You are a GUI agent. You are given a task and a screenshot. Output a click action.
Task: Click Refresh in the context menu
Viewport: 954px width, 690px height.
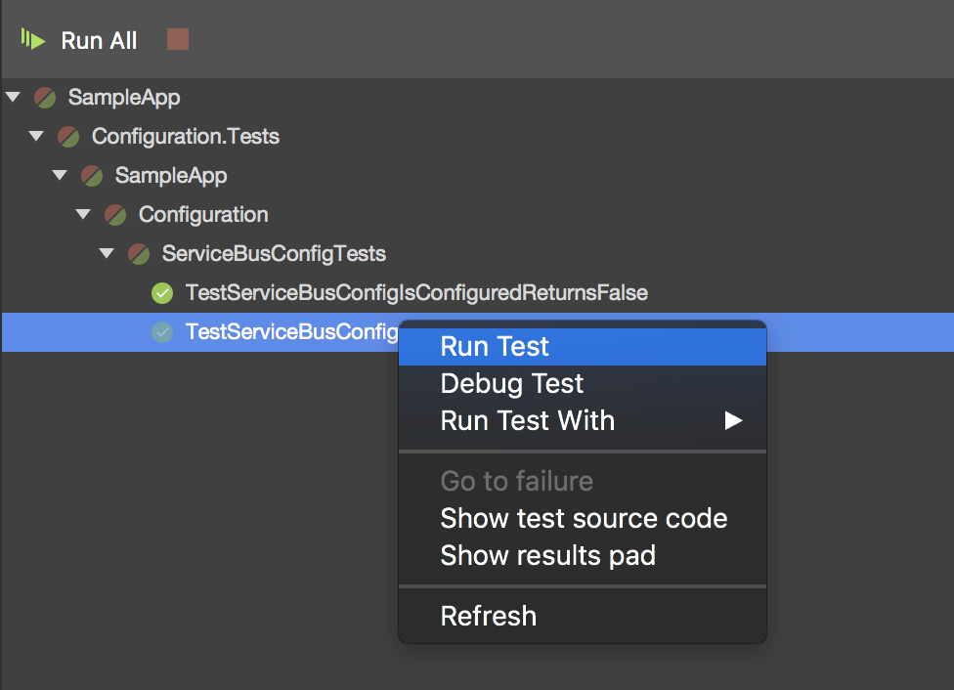489,617
